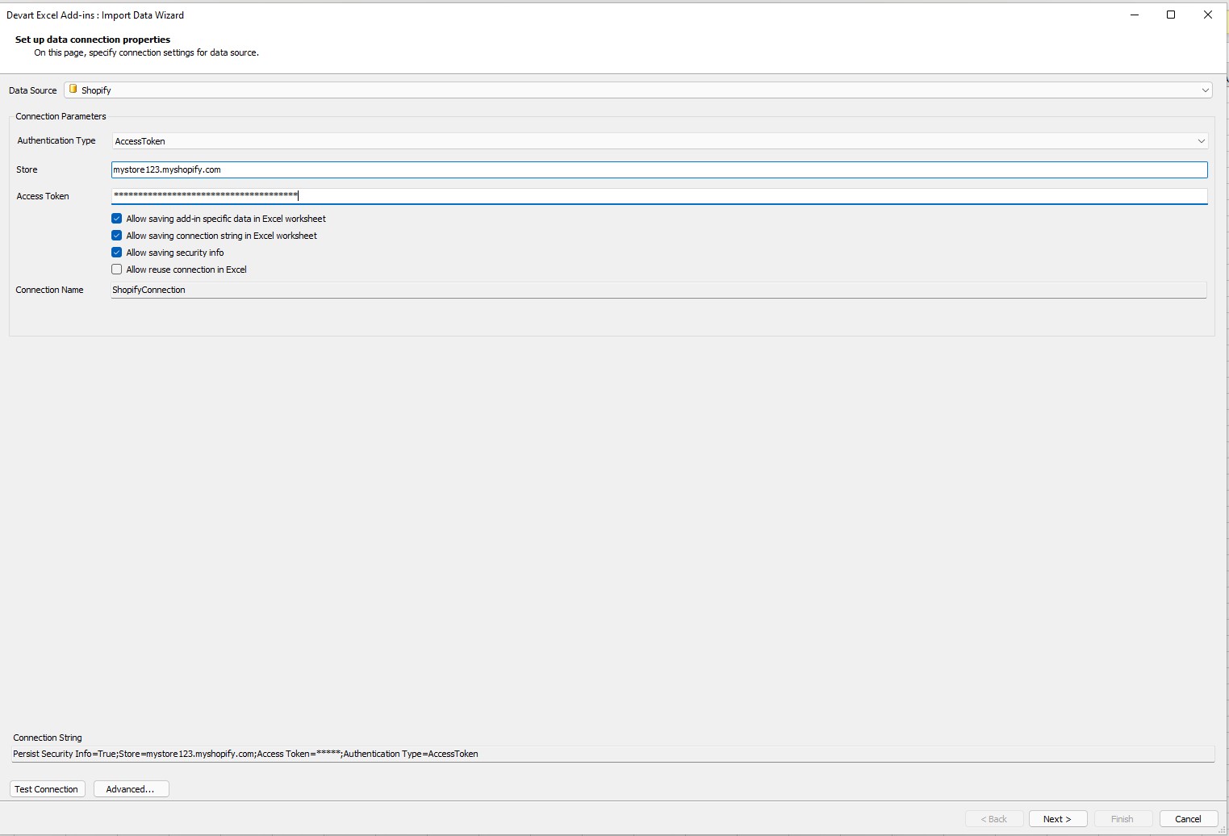1229x836 pixels.
Task: Open Advanced connection settings
Action: 131,789
